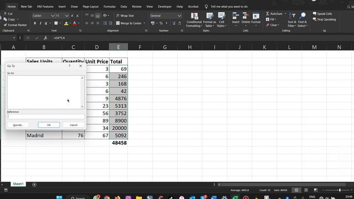This screenshot has width=354, height=199.
Task: Increase decimal places
Action: [x=174, y=23]
